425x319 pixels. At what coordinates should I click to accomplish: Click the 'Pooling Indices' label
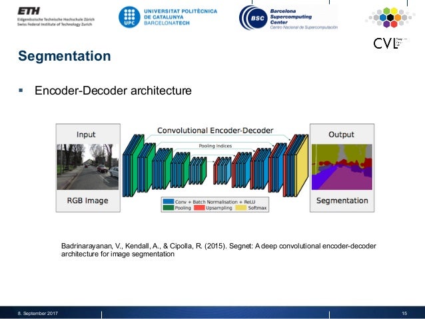215,146
